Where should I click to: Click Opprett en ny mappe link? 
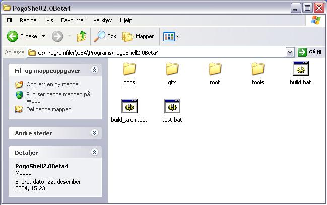[52, 84]
